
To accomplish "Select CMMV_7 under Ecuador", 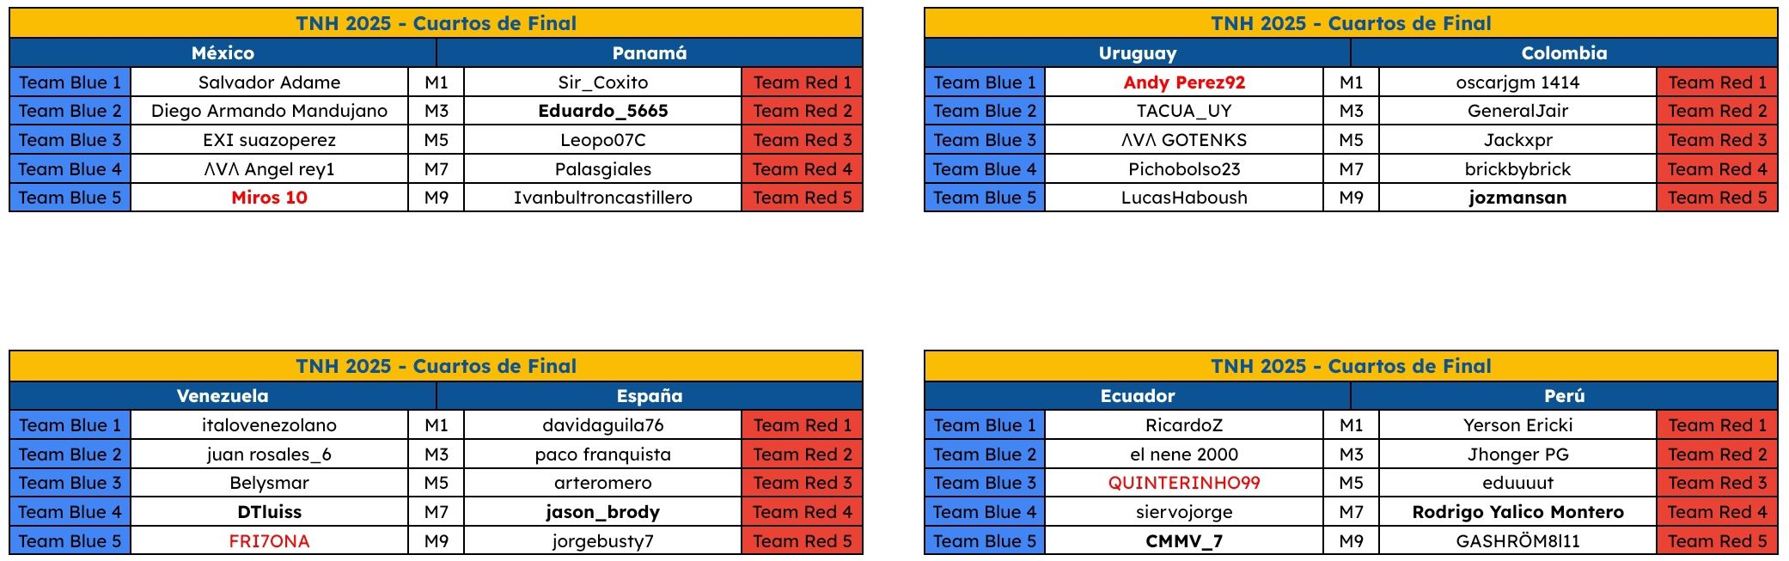I will pos(1184,541).
